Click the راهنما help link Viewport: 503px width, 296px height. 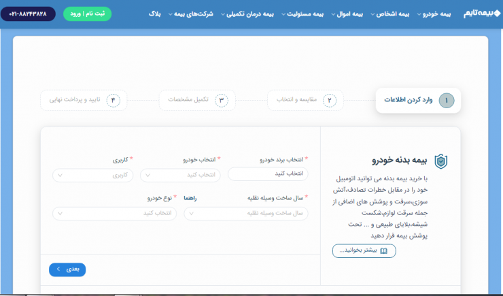click(190, 198)
